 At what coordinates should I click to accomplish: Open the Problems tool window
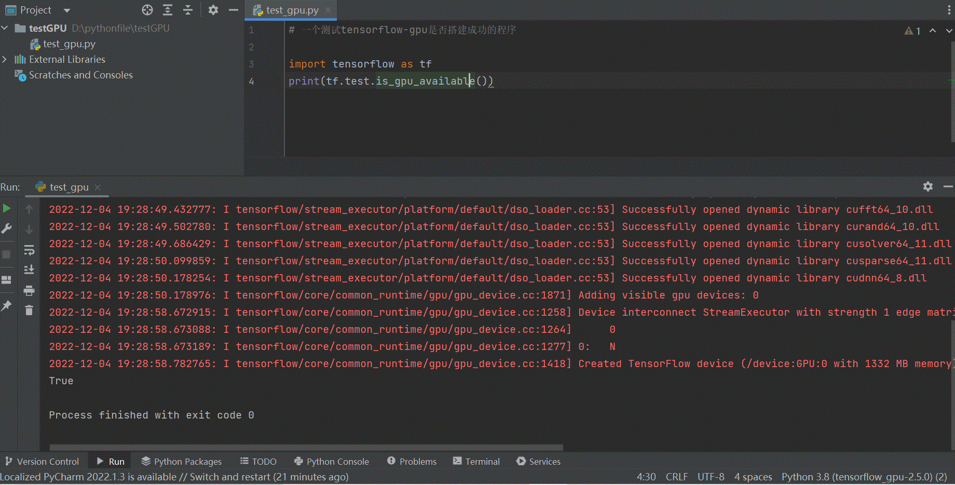[x=412, y=461]
